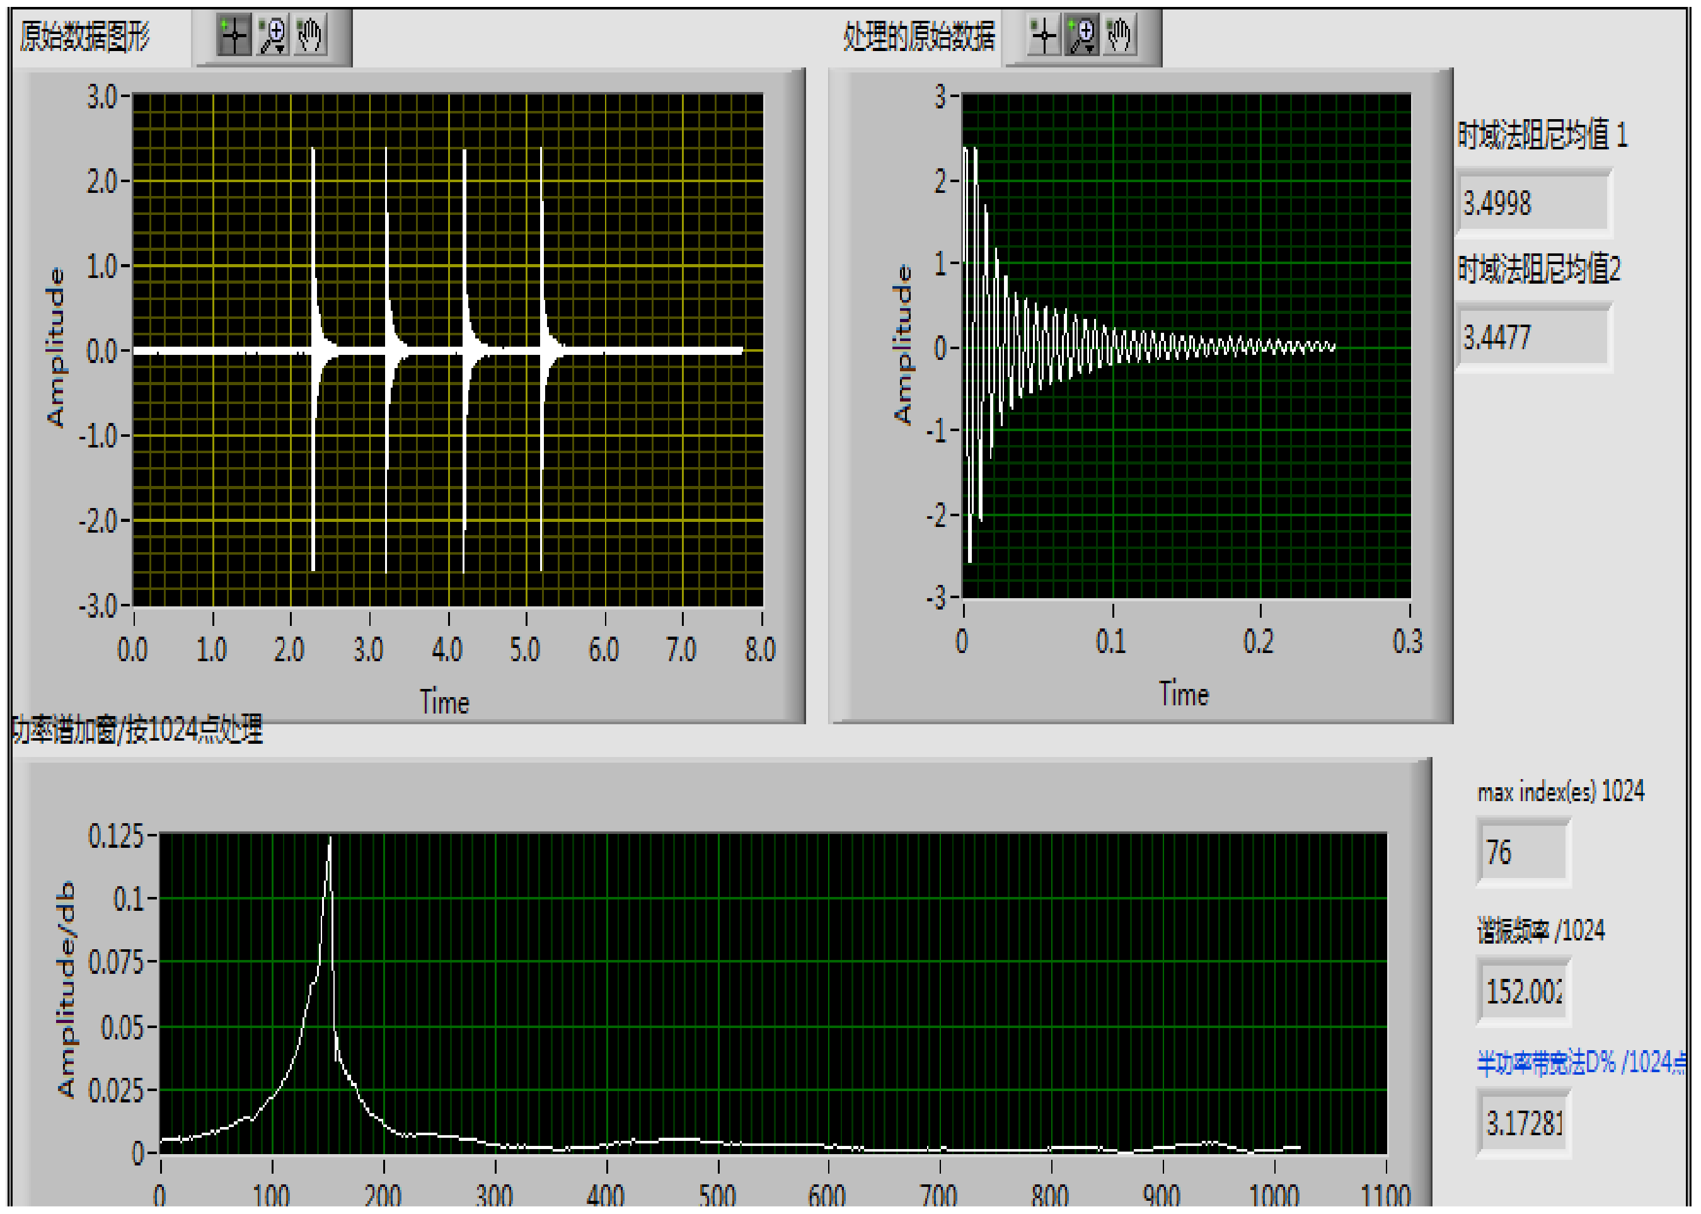Viewport: 1701px width, 1214px height.
Task: Click the 0.3 Time axis end label
Action: (1407, 642)
